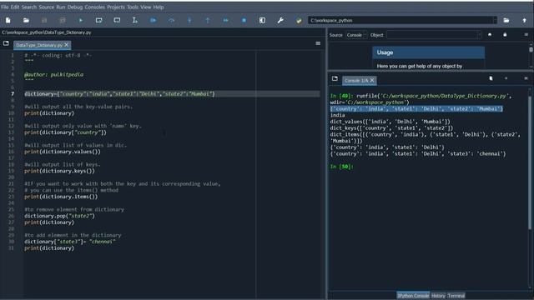534x300 pixels.
Task: Open the View menu
Action: pyautogui.click(x=145, y=7)
